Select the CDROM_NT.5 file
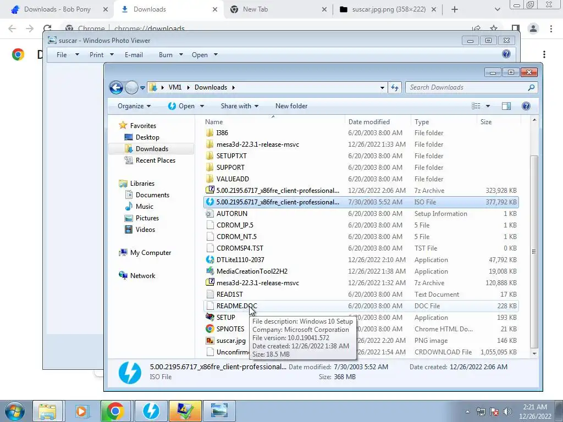The image size is (563, 422). 361,236
